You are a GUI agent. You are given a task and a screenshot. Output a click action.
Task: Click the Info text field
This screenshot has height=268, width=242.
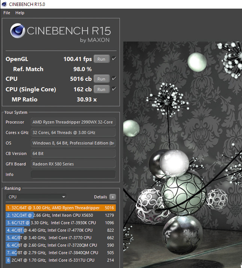pyautogui.click(x=73, y=174)
